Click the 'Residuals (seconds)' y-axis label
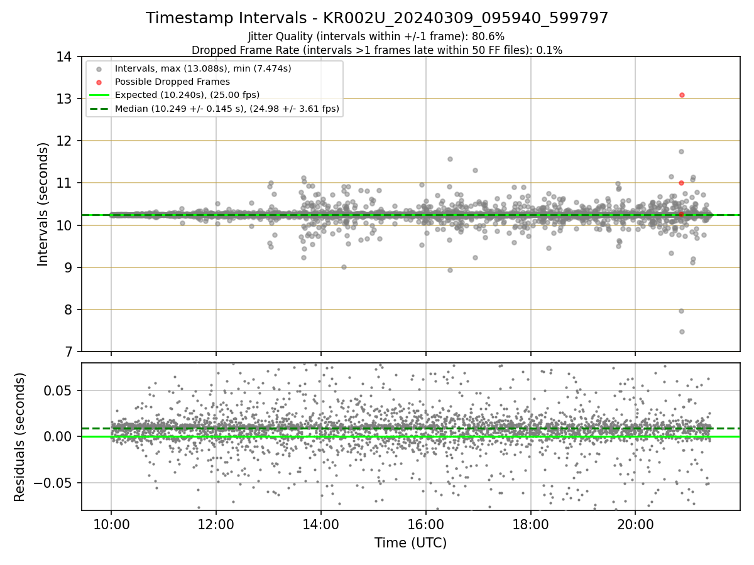This screenshot has width=754, height=565. point(20,437)
